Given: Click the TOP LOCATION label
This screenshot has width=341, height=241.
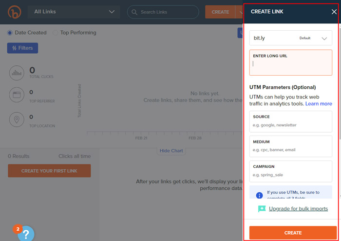Looking at the screenshot, I should click(42, 126).
